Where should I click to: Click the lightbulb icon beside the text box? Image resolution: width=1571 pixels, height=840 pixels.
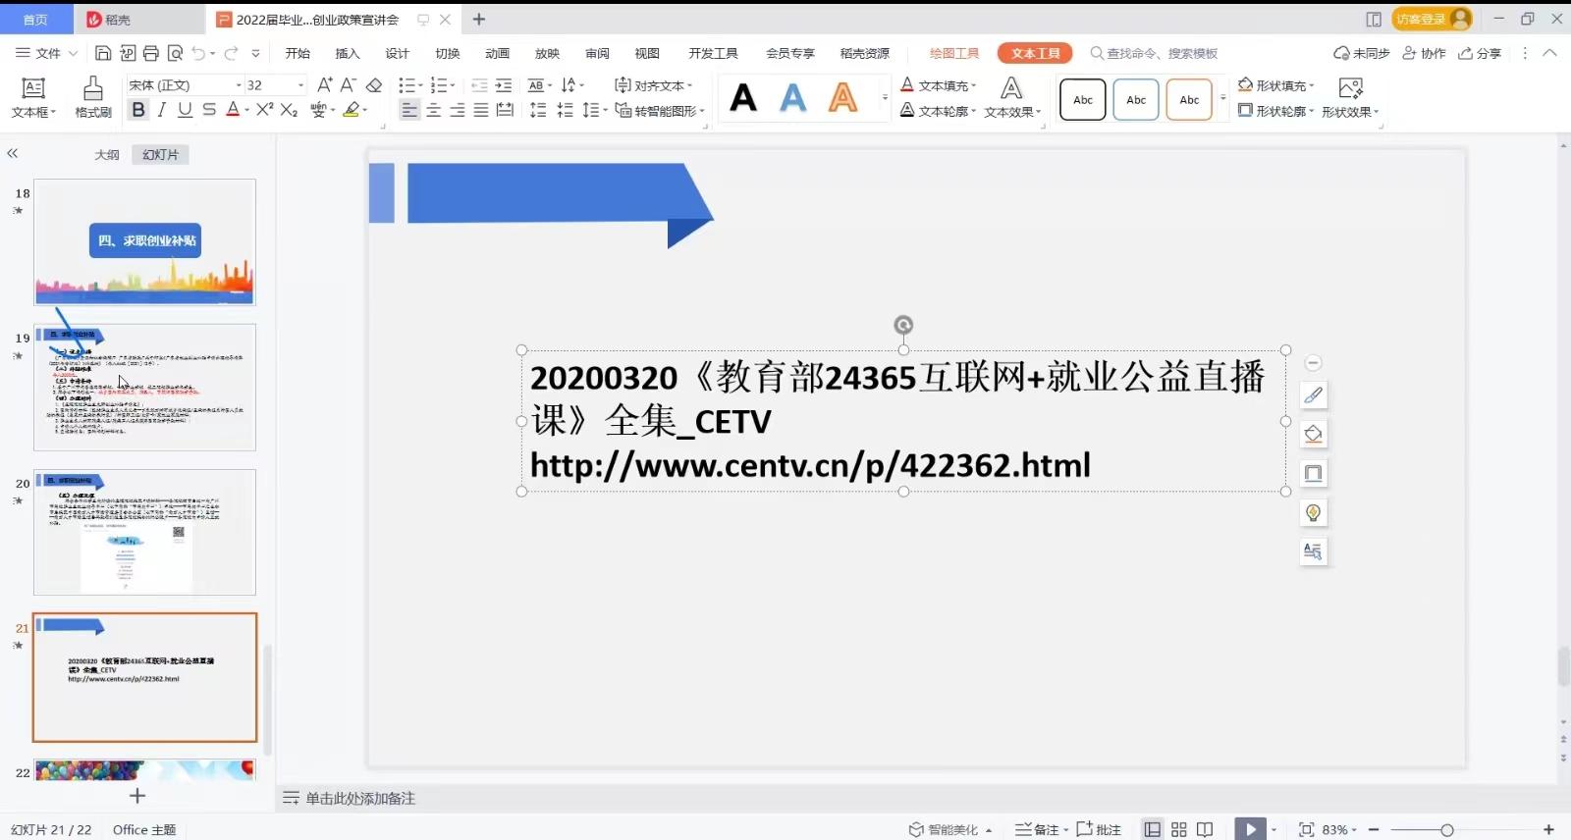pos(1313,512)
